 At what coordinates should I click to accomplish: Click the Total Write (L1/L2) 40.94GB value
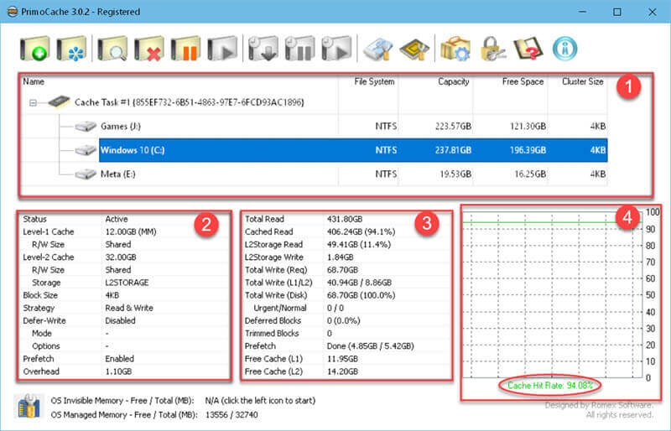tap(359, 283)
